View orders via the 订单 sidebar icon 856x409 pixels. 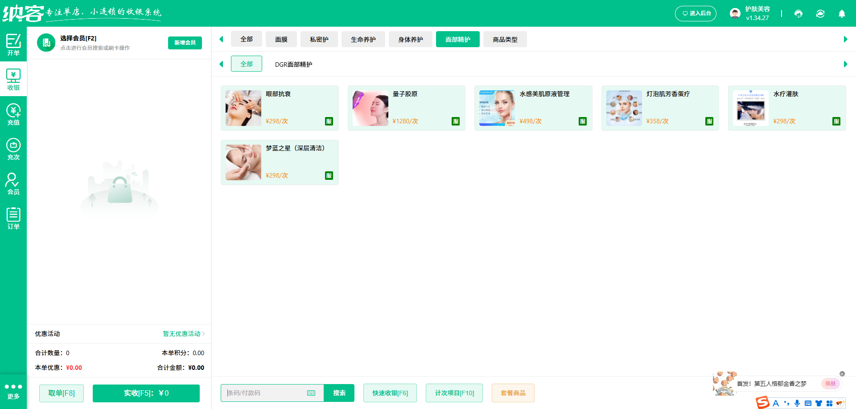[x=13, y=219]
